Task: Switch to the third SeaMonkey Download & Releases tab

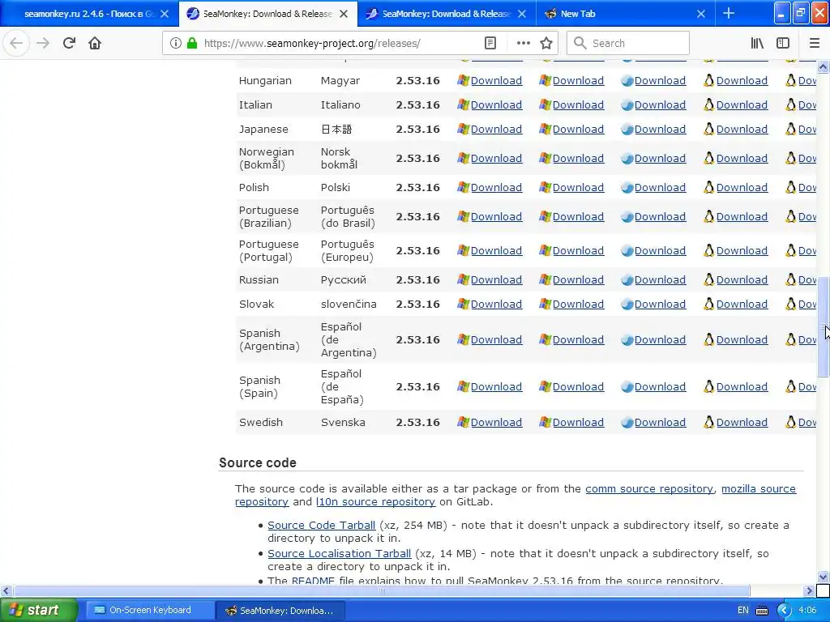Action: pos(447,14)
